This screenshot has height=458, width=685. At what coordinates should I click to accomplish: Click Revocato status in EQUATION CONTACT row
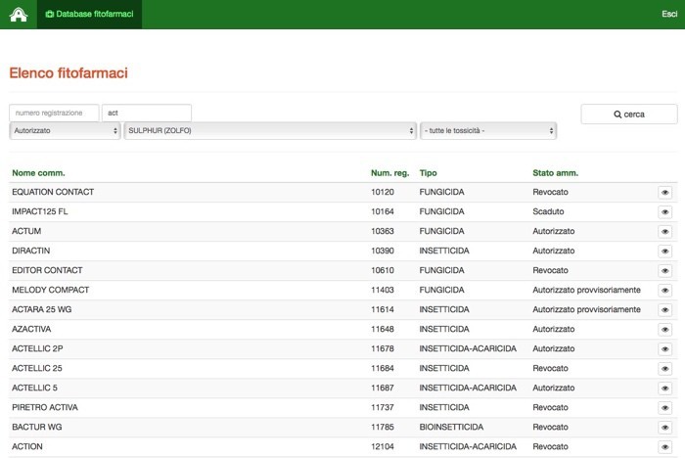click(x=550, y=192)
